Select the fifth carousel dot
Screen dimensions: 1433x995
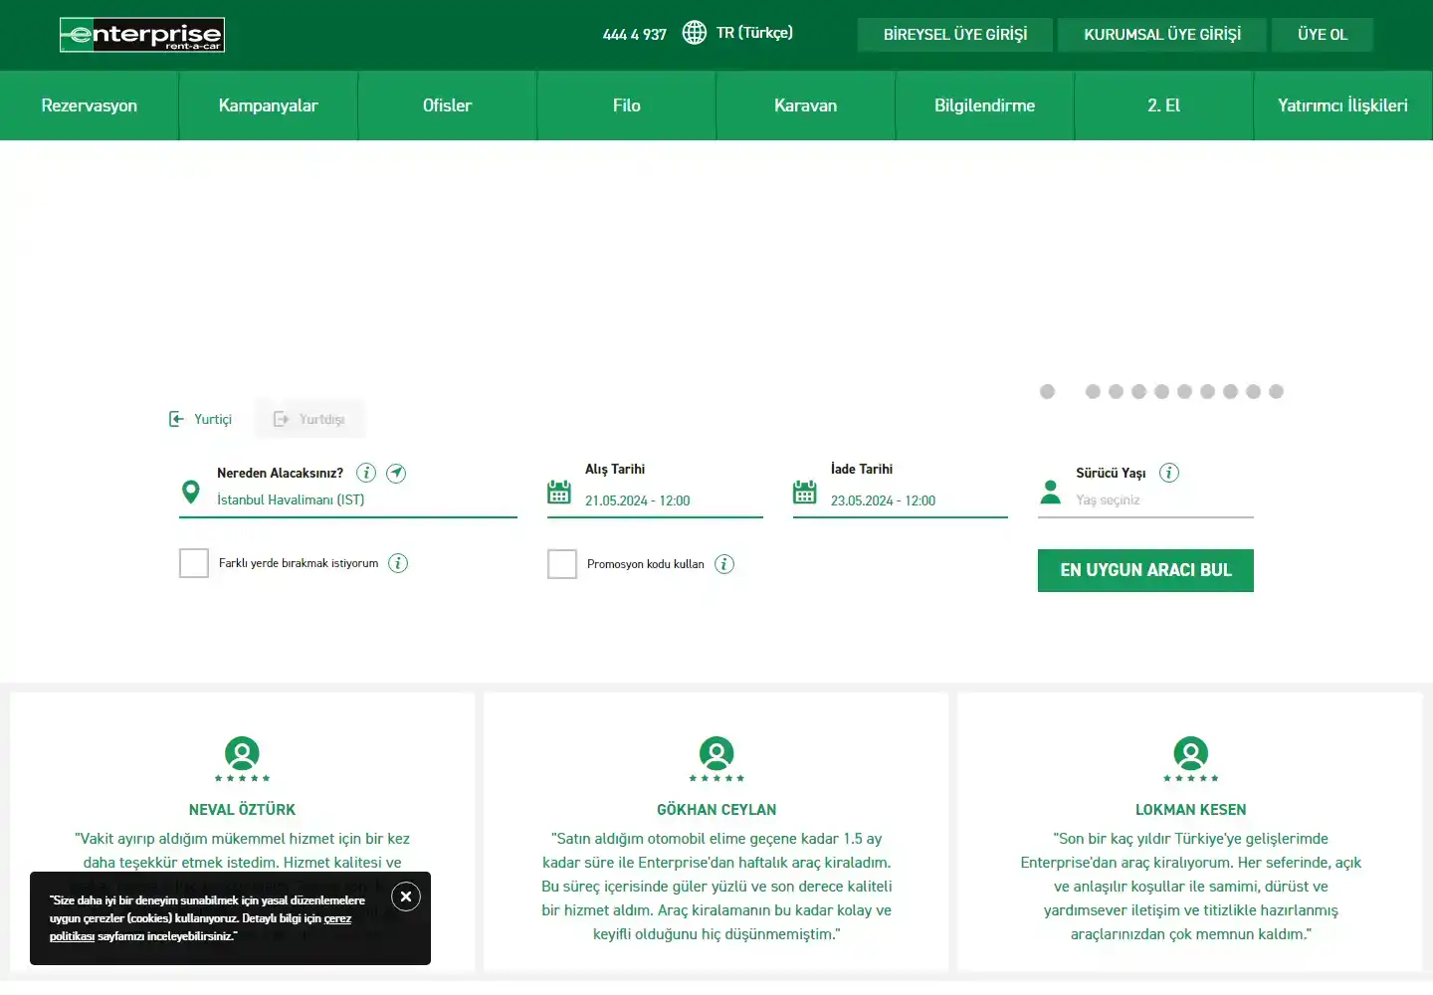click(x=1161, y=391)
